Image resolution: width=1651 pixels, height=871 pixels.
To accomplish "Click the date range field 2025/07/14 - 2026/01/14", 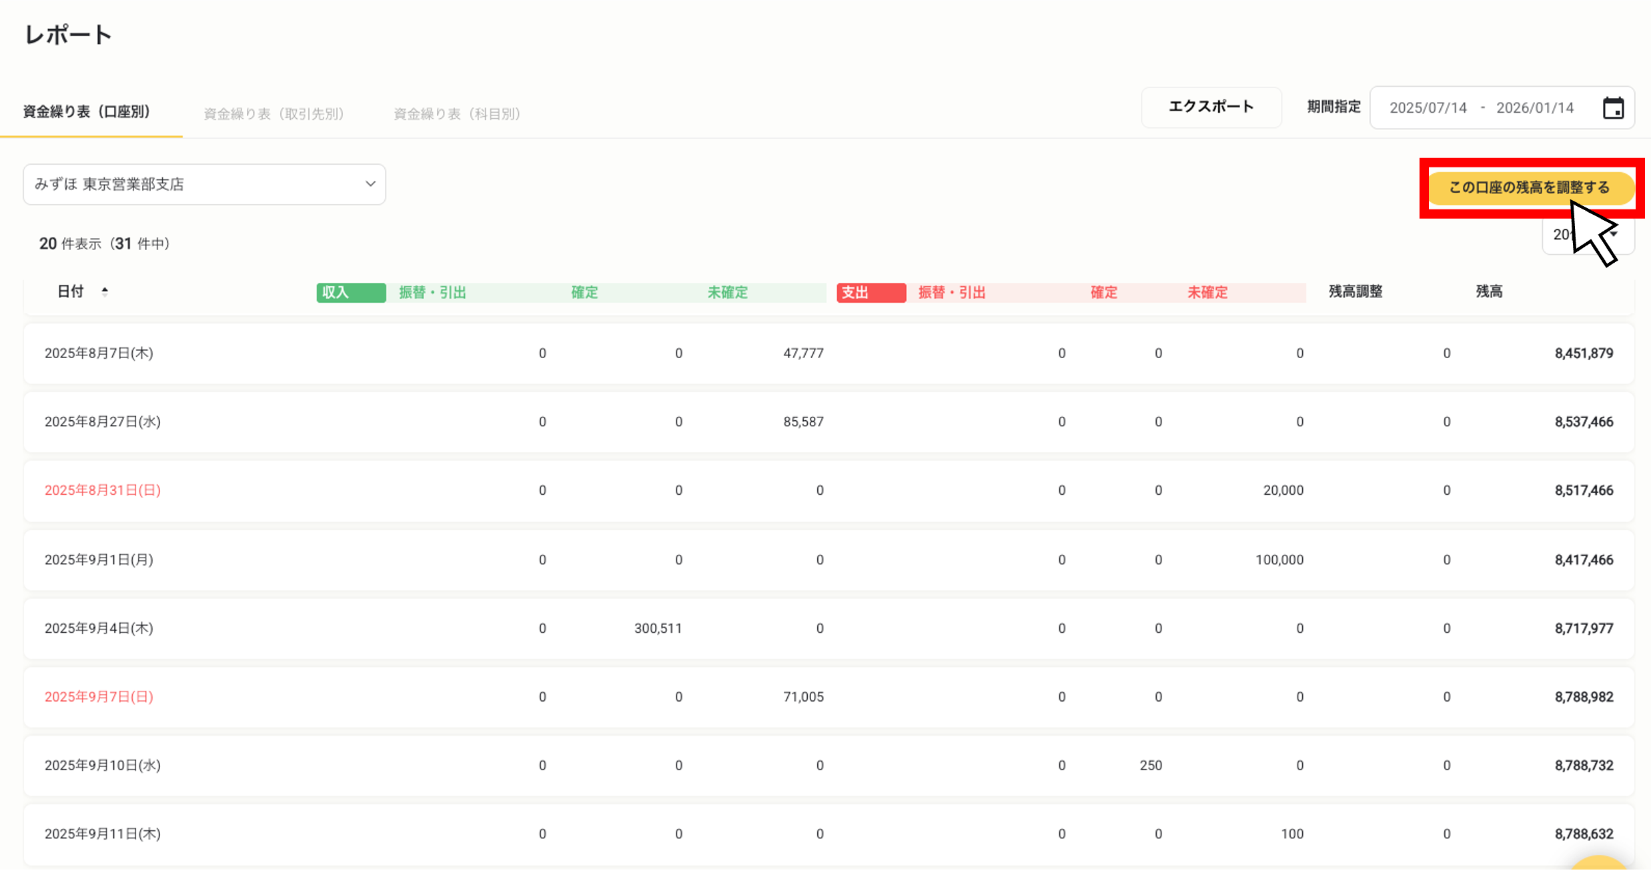I will 1482,107.
